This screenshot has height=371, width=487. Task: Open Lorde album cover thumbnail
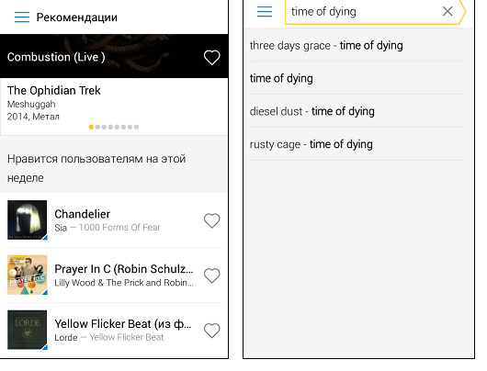(28, 330)
